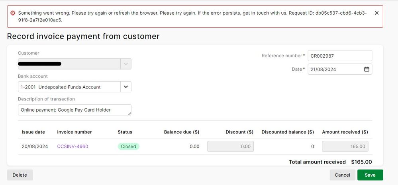Click the redacted Customer field
Viewport: 398px width, 185px height.
(69, 64)
